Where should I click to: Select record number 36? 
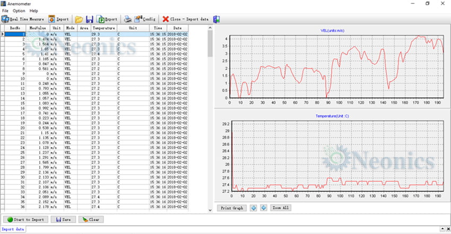(x=15, y=206)
